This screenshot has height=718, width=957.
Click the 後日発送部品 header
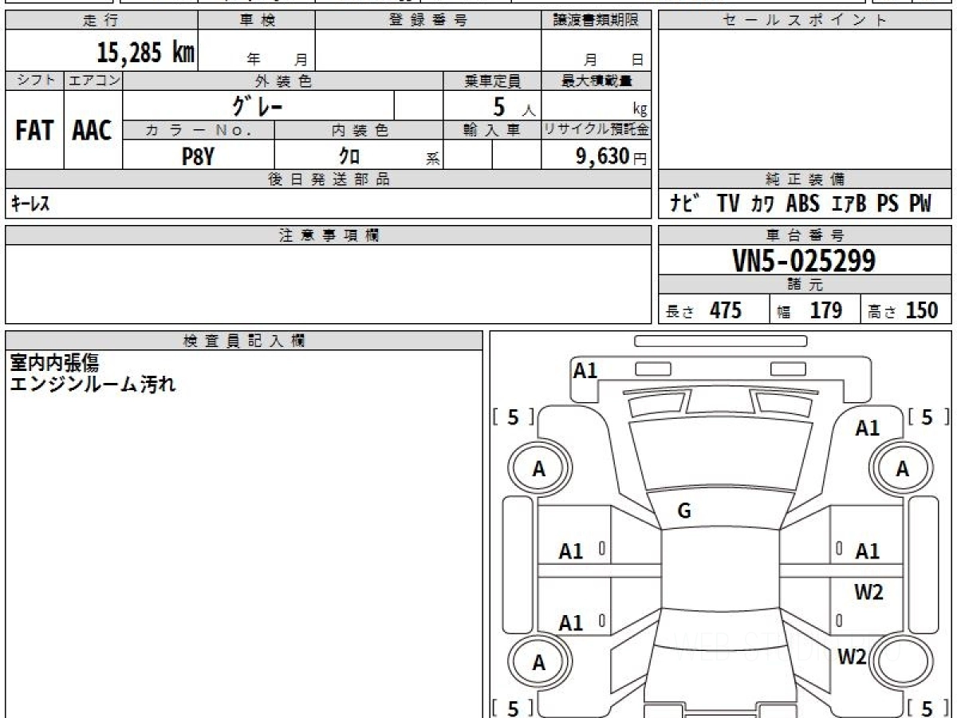[329, 179]
